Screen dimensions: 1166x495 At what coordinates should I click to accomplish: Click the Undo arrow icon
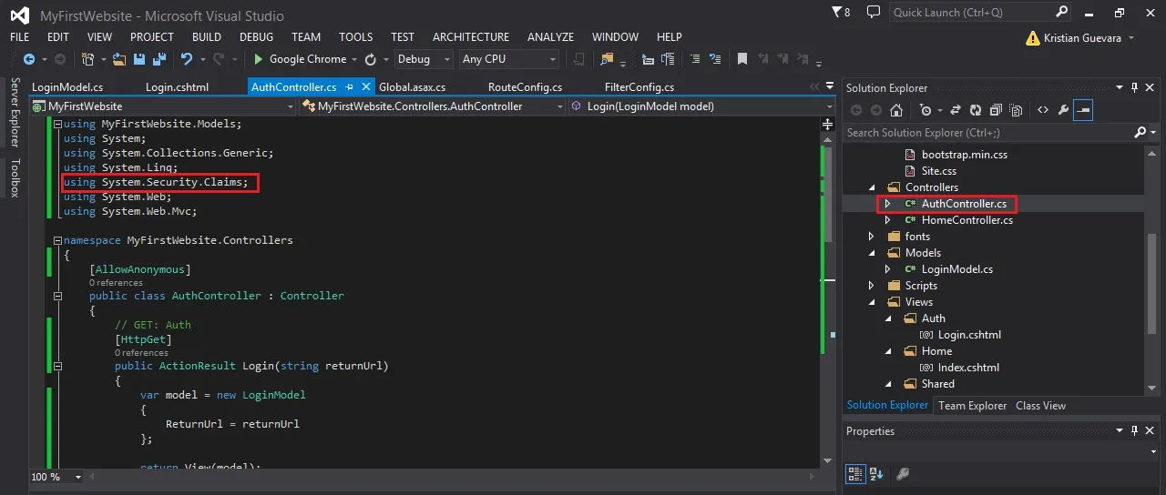click(x=186, y=59)
